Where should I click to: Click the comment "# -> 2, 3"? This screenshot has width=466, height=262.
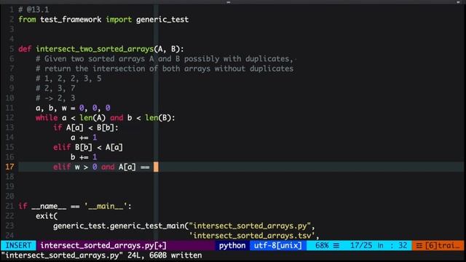(55, 98)
